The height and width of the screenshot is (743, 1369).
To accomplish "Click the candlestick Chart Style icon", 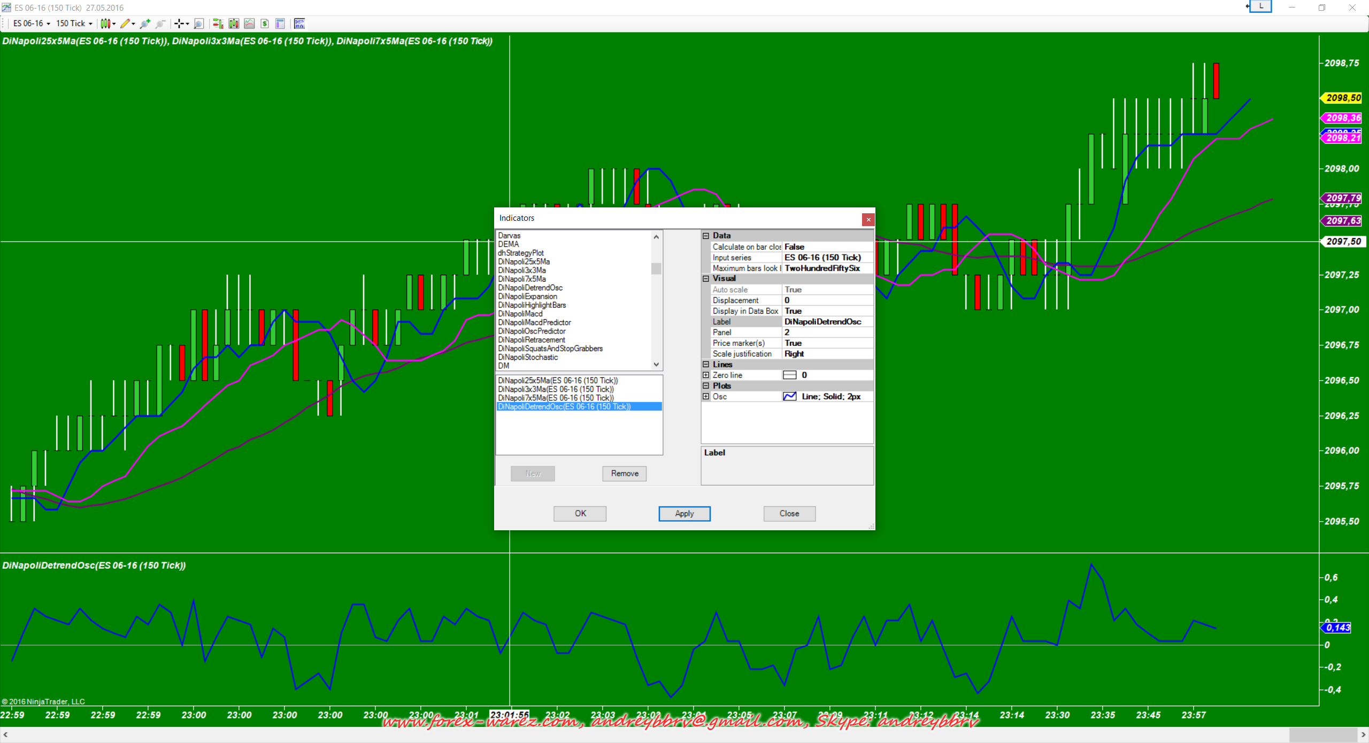I will (x=105, y=24).
